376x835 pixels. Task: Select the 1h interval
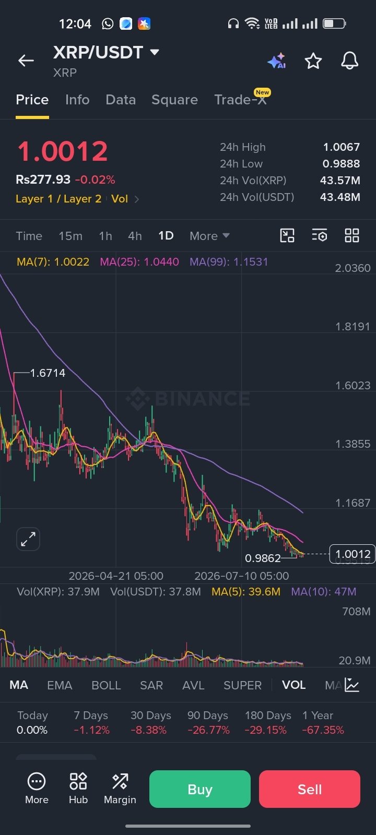click(105, 236)
